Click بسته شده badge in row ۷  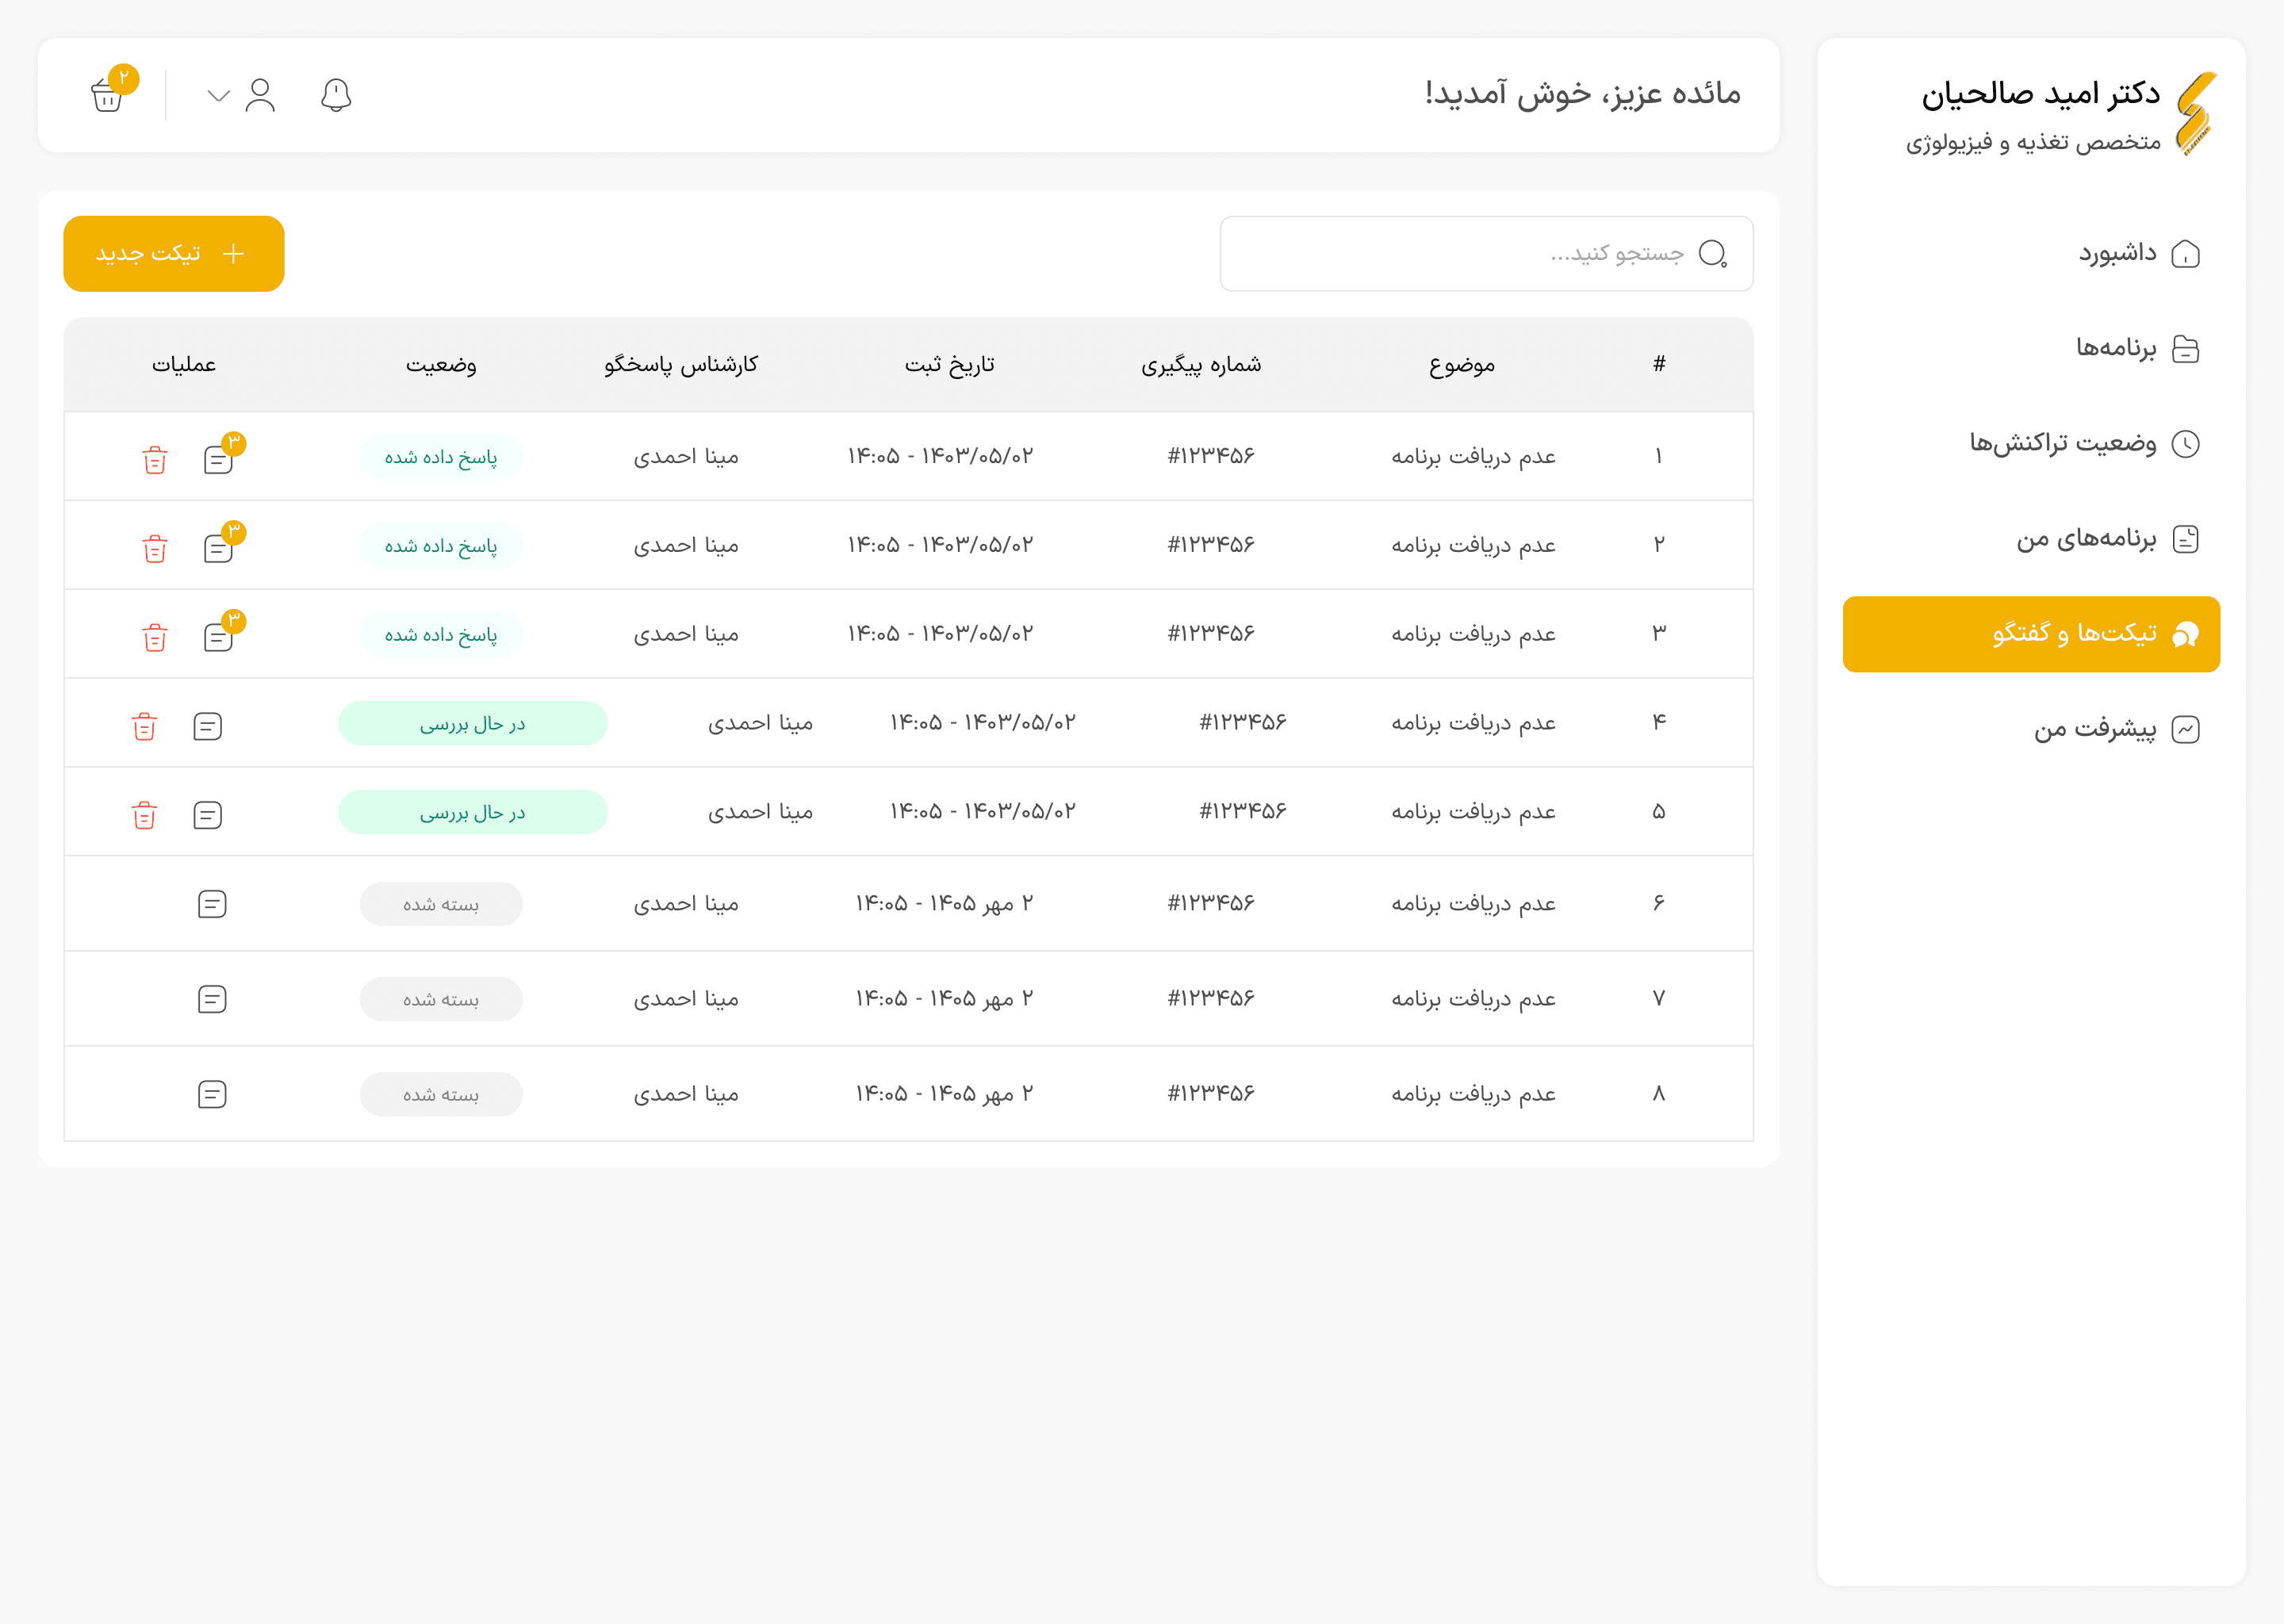pyautogui.click(x=441, y=999)
